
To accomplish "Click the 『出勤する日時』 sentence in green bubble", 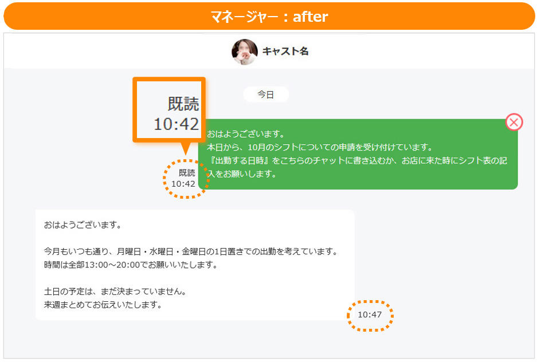I will [x=357, y=160].
